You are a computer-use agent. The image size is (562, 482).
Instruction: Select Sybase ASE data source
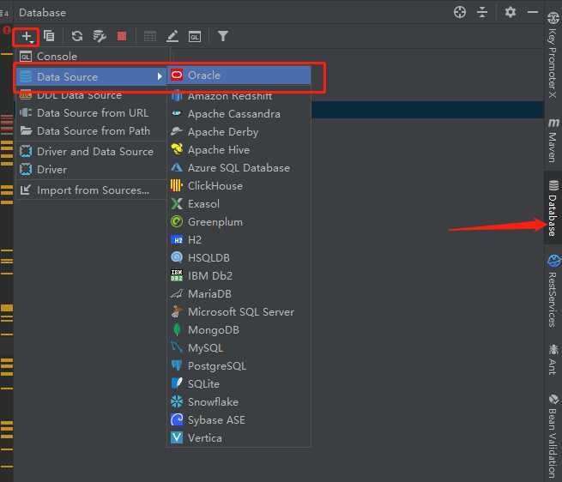239,420
